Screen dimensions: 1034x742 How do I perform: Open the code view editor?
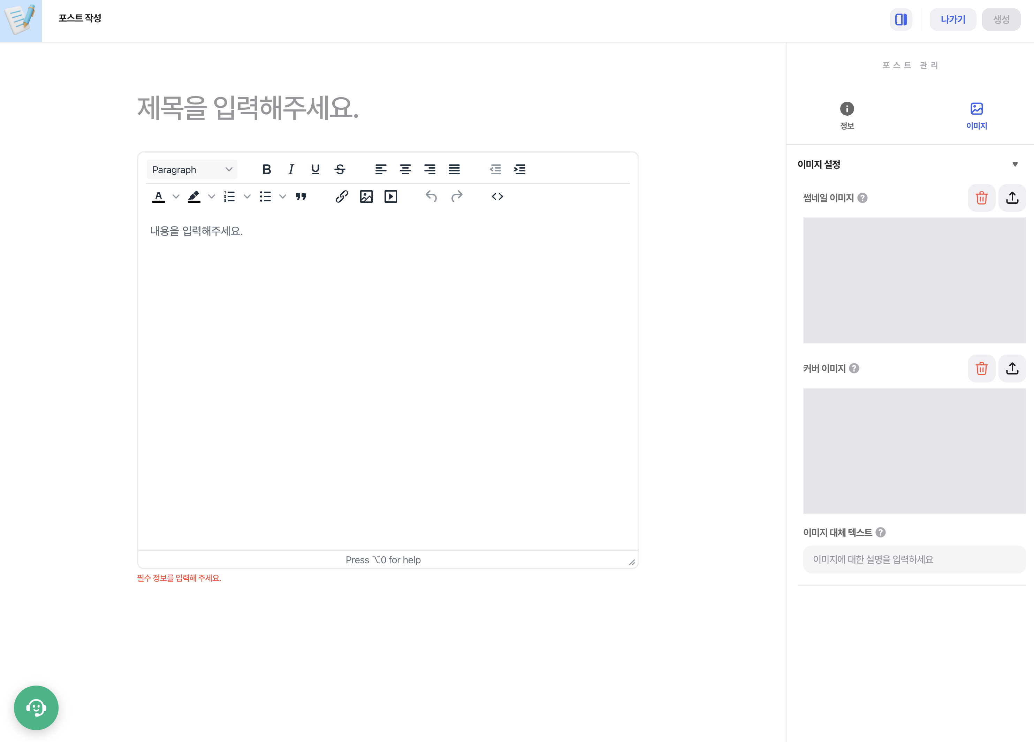coord(497,196)
